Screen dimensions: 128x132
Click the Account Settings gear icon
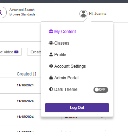pyautogui.click(x=51, y=66)
